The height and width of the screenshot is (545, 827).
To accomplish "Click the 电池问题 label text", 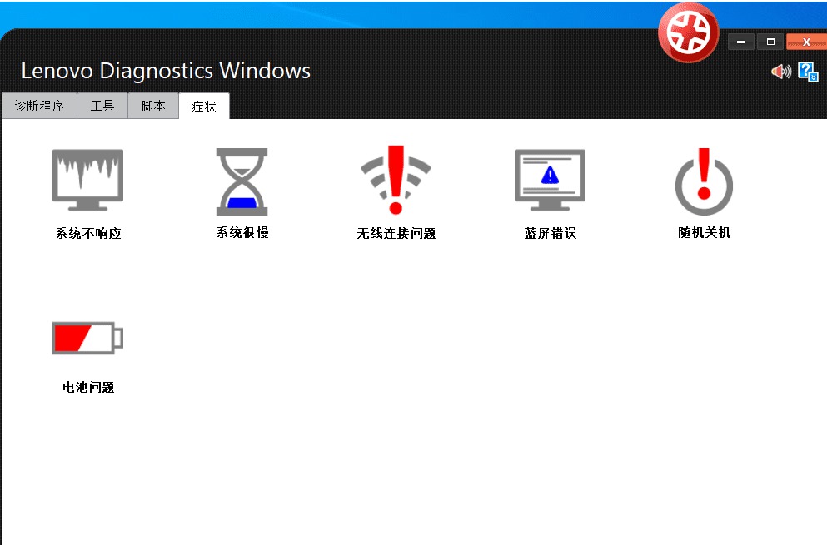I will [x=88, y=388].
